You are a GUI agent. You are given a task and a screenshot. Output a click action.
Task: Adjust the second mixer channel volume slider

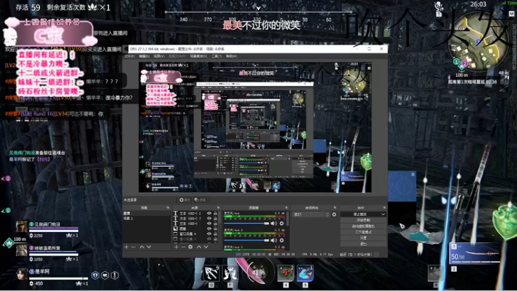click(246, 240)
